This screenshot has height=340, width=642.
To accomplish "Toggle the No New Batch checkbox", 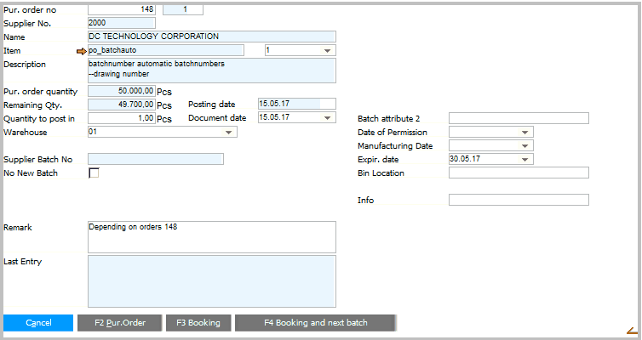I will 94,173.
